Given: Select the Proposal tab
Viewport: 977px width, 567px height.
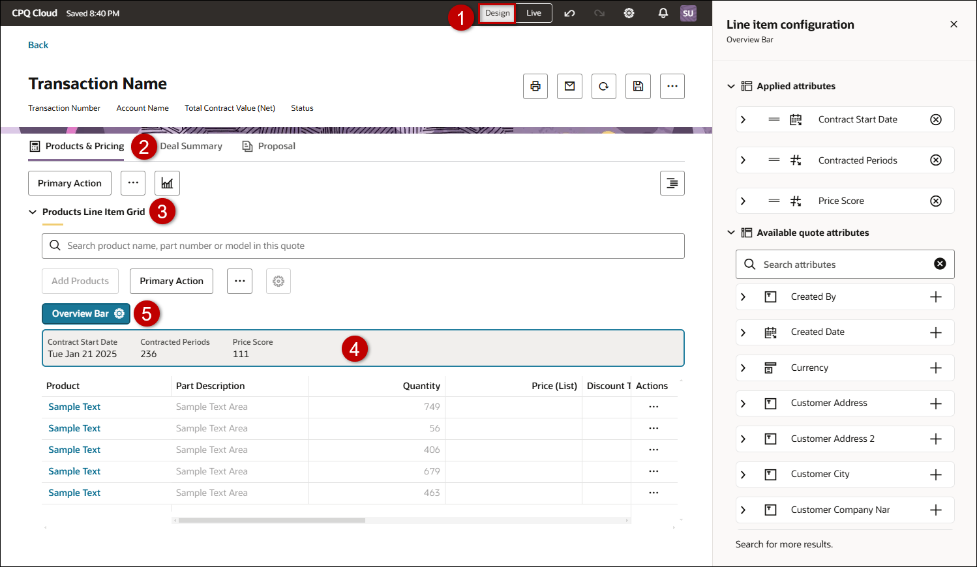Looking at the screenshot, I should (x=269, y=146).
